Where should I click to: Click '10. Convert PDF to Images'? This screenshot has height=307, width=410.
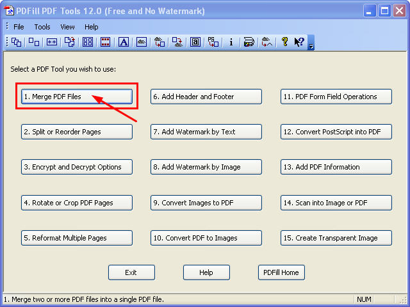(206, 238)
